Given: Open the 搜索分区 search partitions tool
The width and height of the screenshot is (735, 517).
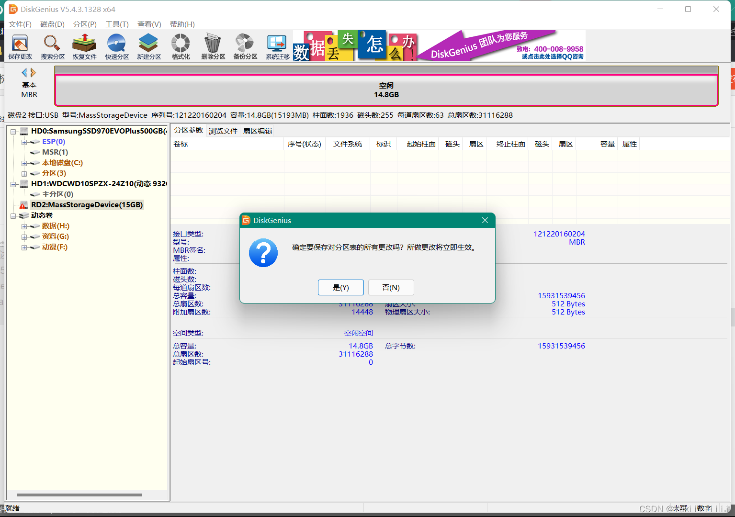Looking at the screenshot, I should (x=52, y=47).
